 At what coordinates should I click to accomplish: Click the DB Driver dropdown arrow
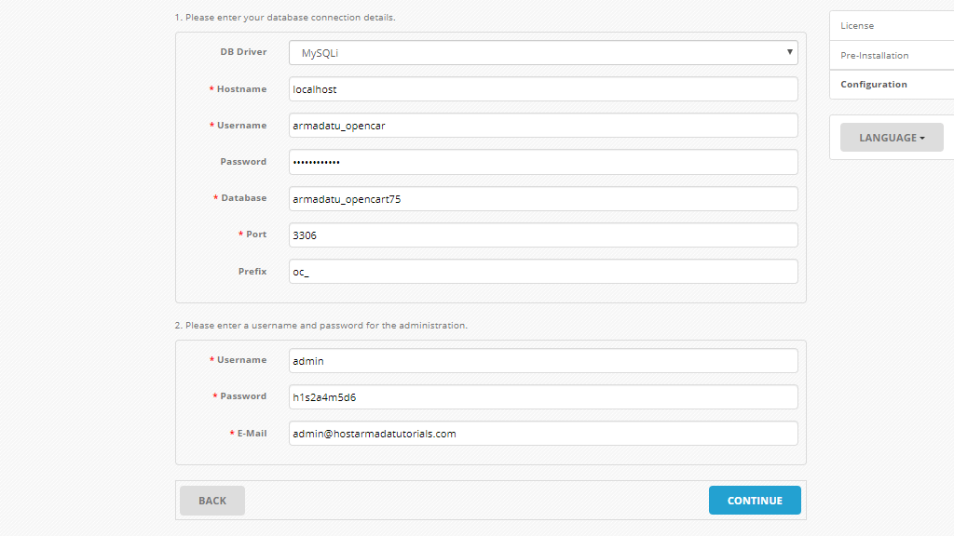point(787,52)
